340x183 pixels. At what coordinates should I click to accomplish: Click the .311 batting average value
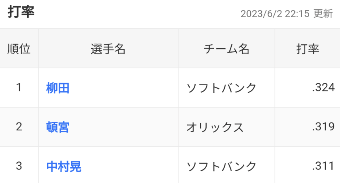[323, 166]
